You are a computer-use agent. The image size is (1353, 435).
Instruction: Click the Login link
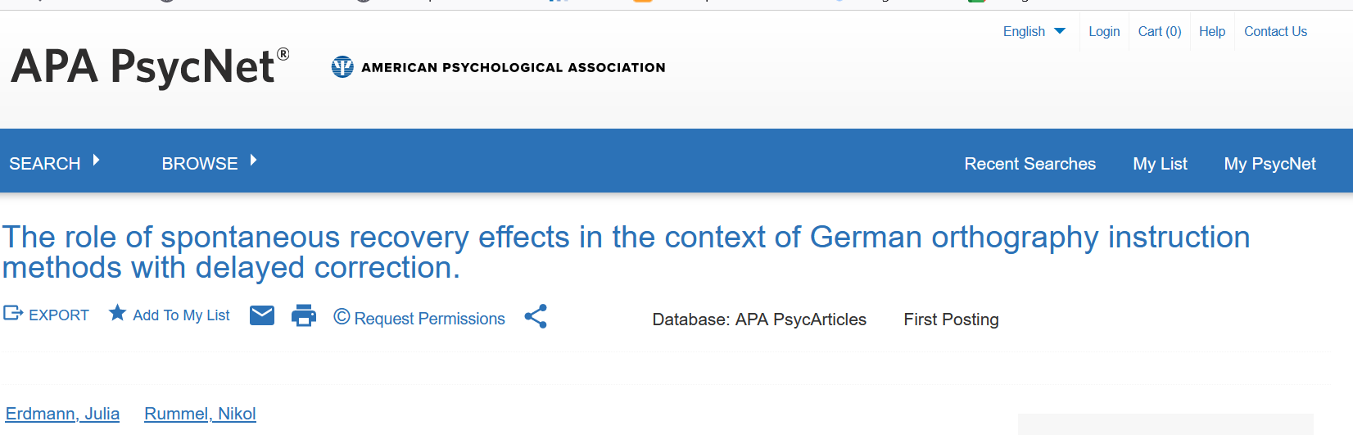point(1104,31)
